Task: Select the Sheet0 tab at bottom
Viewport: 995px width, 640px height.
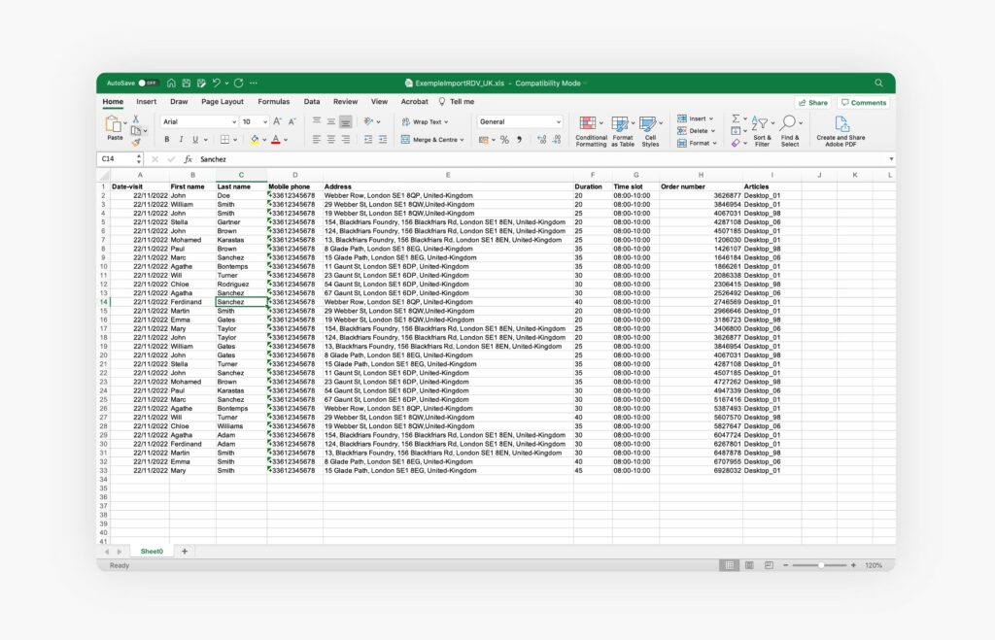Action: point(152,551)
